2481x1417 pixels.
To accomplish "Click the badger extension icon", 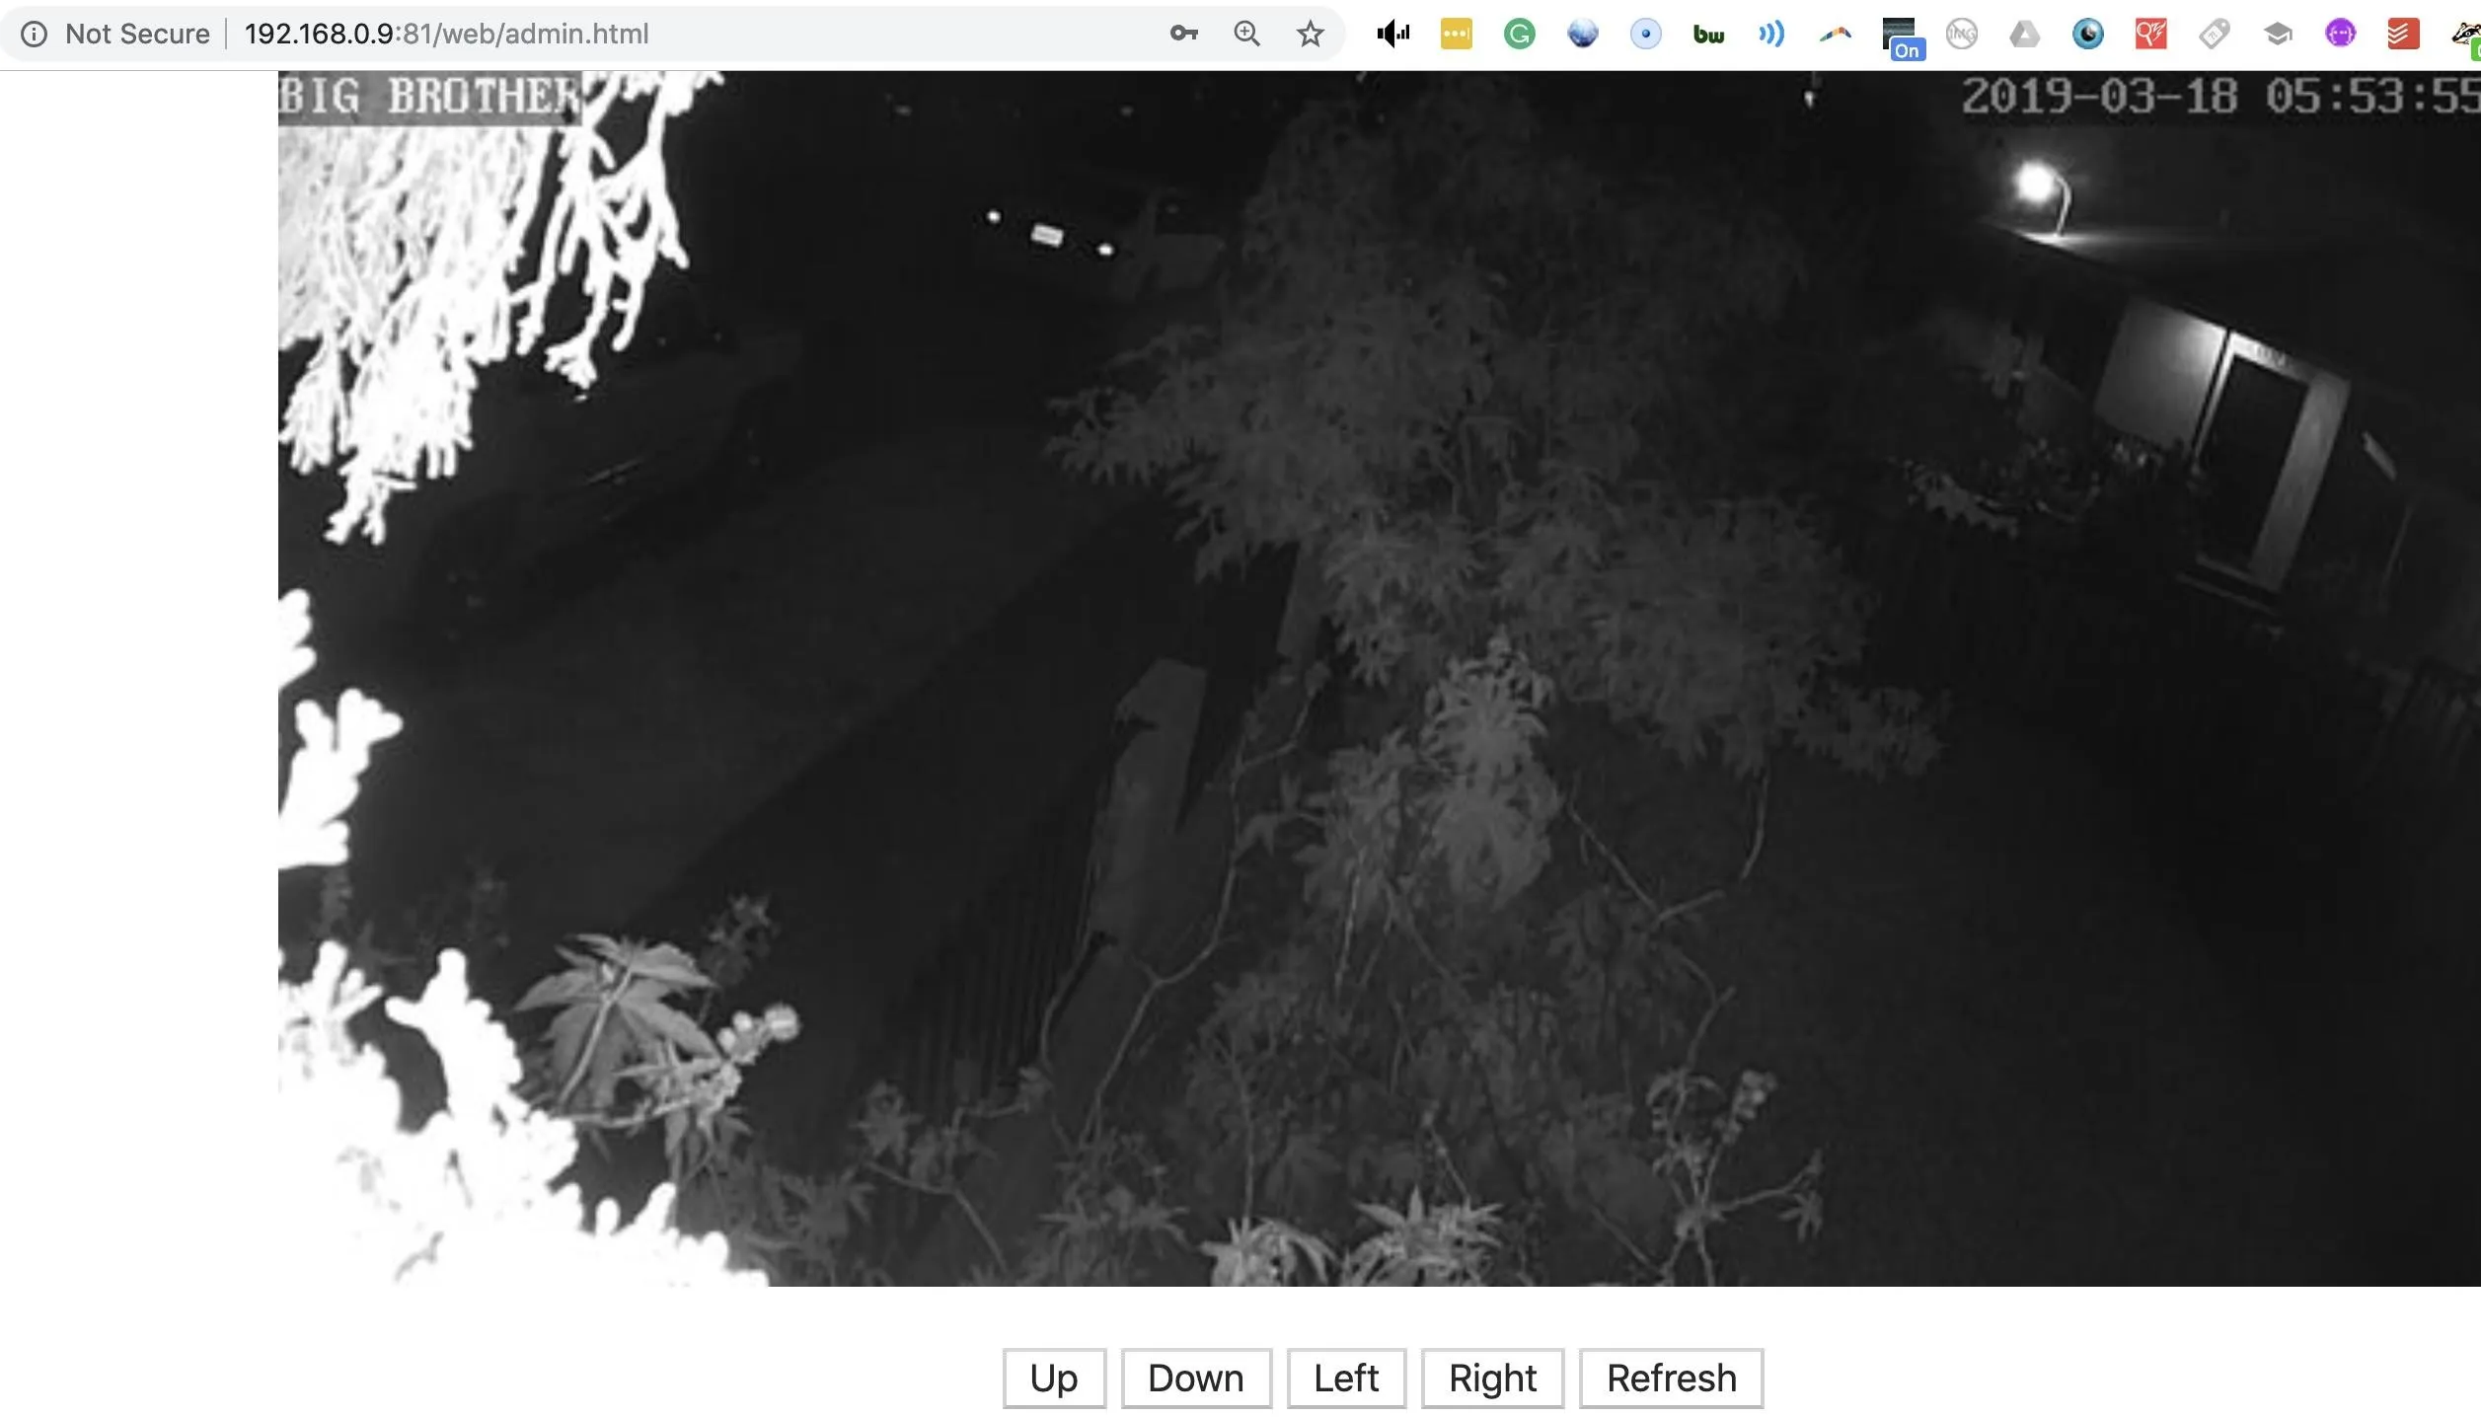I will point(2466,37).
